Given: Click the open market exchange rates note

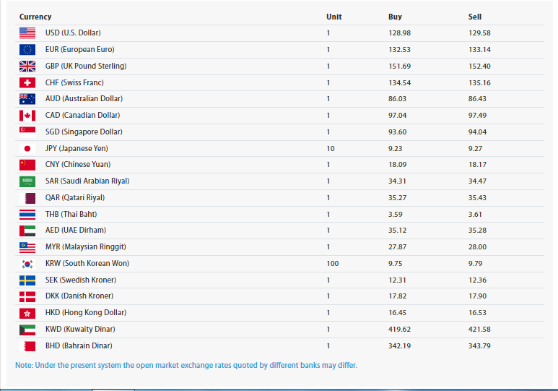Looking at the screenshot, I should (x=186, y=365).
